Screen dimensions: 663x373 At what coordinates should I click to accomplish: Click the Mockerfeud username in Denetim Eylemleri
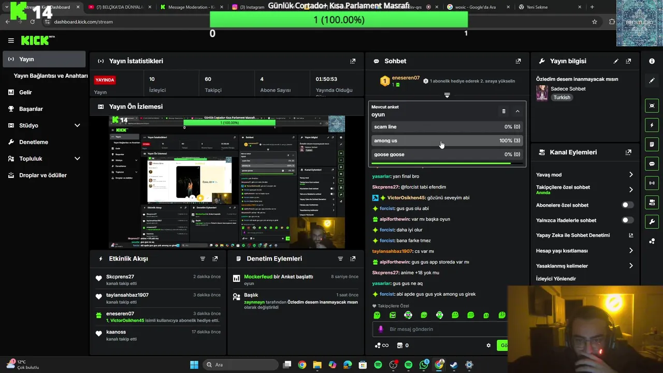click(258, 277)
